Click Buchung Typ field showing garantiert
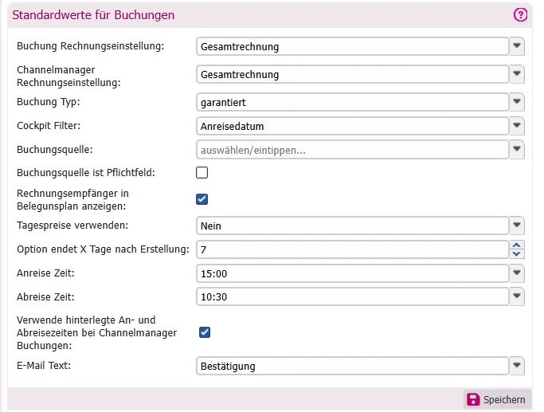 pos(353,102)
